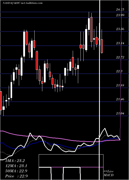Click the first red candle at left edge
Screen dimensions: 129x180
coord(1,101)
